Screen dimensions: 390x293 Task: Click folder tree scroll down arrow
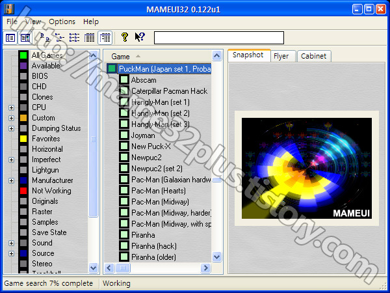pyautogui.click(x=93, y=268)
